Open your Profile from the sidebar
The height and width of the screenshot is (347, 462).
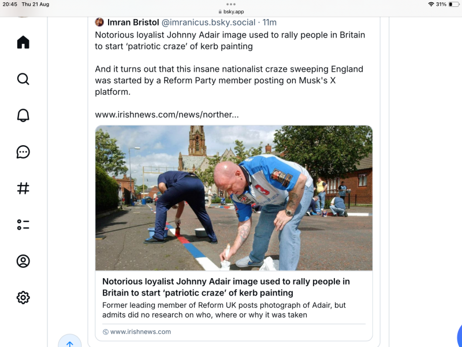coord(23,261)
